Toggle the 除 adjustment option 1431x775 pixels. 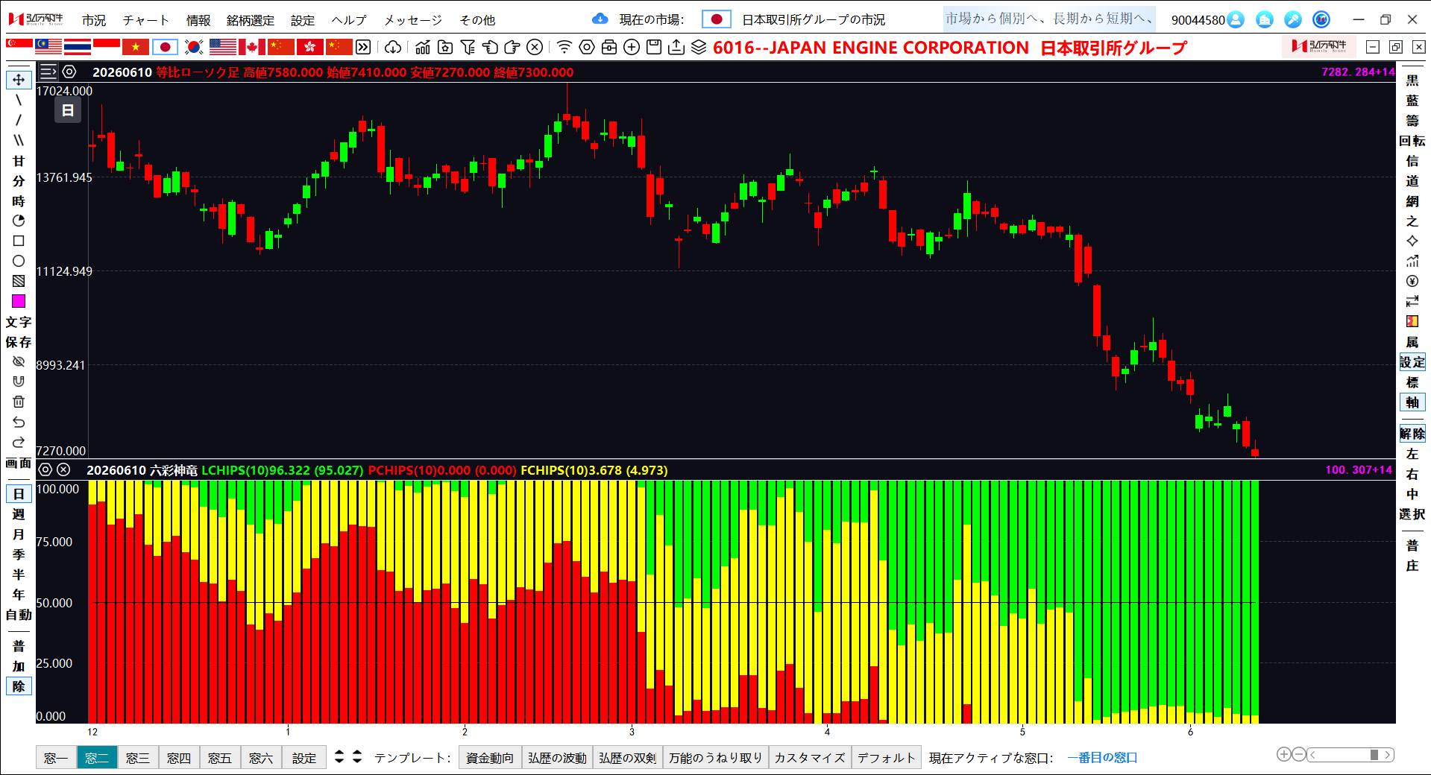click(19, 686)
